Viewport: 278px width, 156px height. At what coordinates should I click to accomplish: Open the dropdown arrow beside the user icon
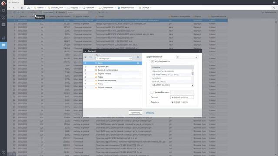point(32,8)
